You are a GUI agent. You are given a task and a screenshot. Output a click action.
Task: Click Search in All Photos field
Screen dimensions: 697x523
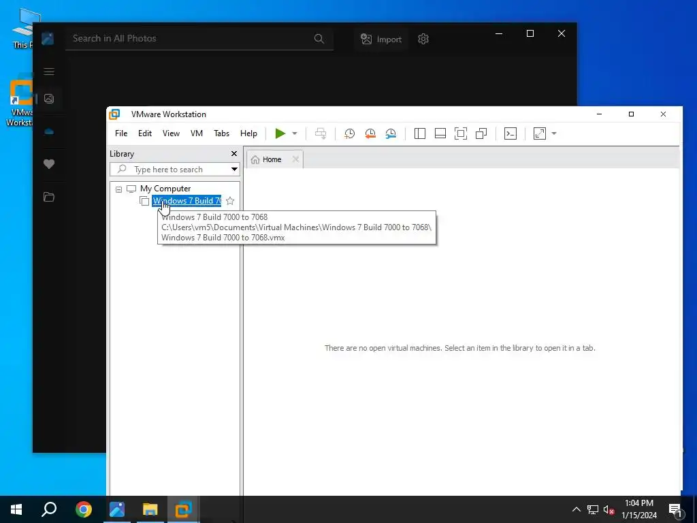click(x=199, y=39)
